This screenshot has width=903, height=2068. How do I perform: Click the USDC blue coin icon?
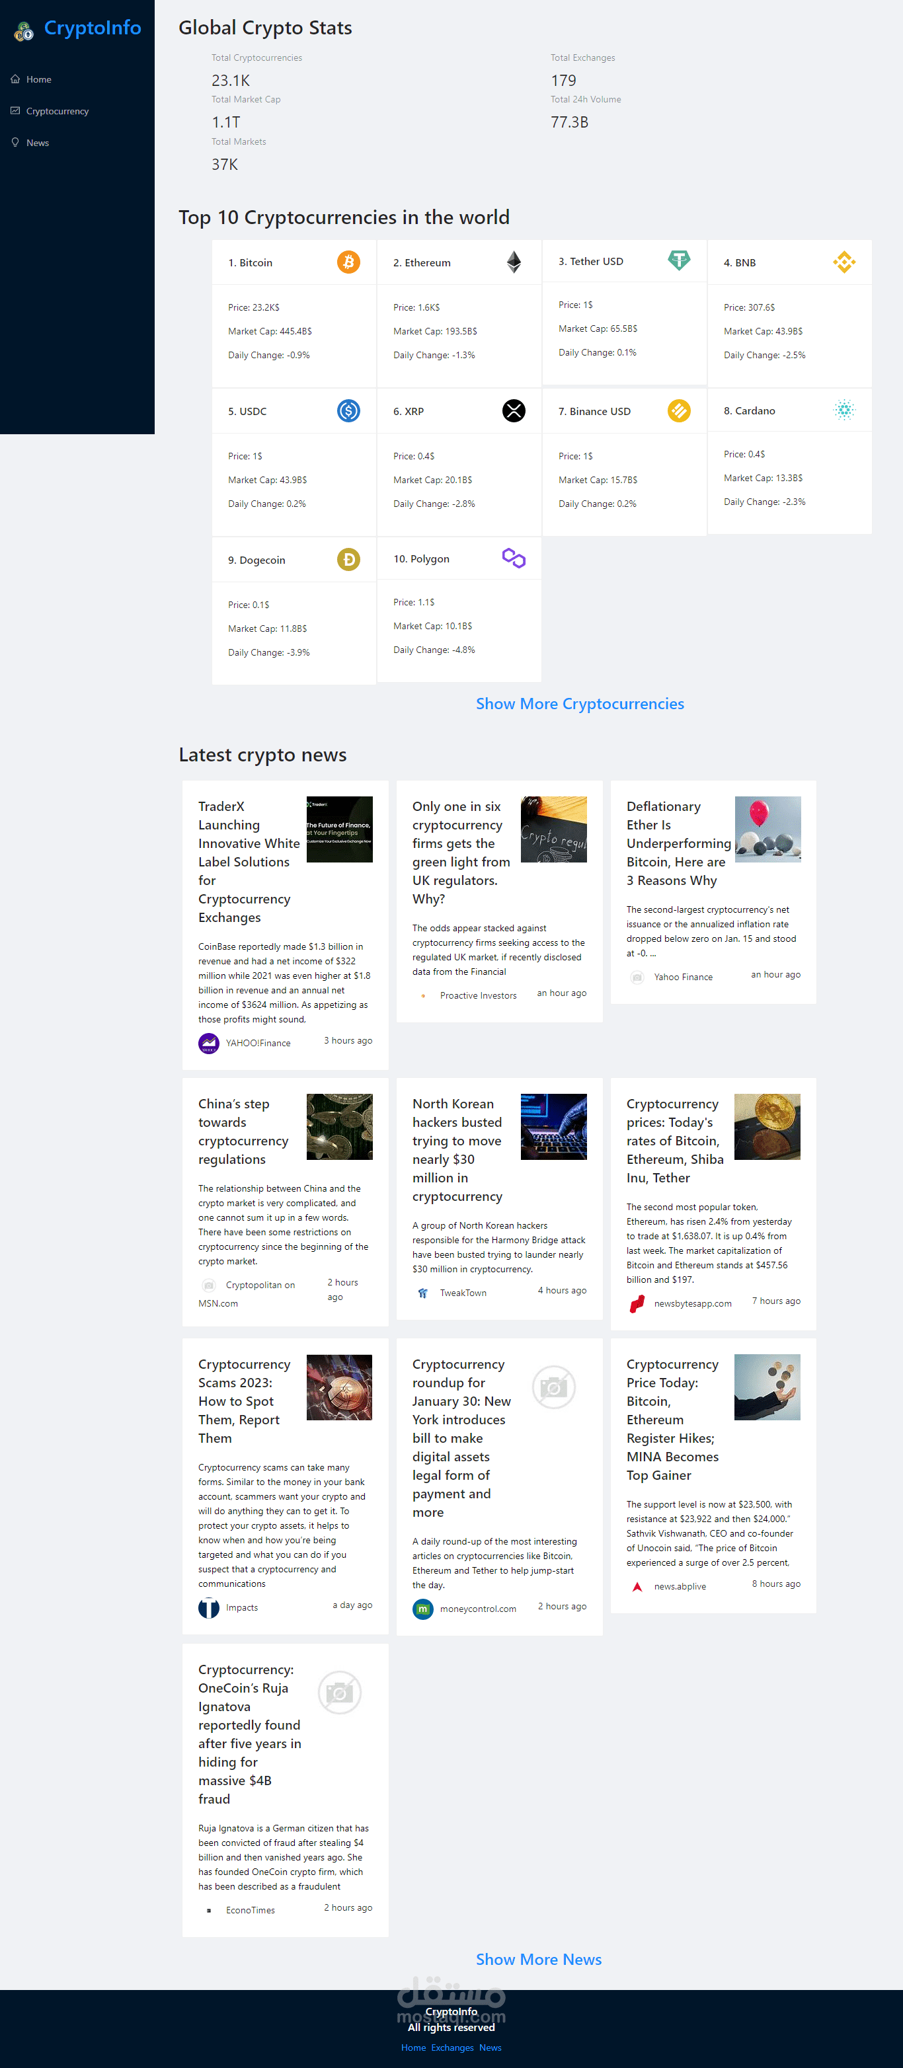[x=348, y=410]
